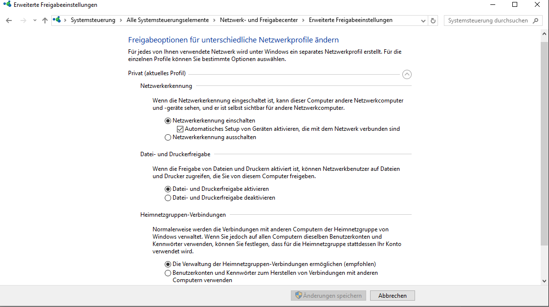Expand the chevron after Systemsteuerung breadcrumb

point(121,20)
